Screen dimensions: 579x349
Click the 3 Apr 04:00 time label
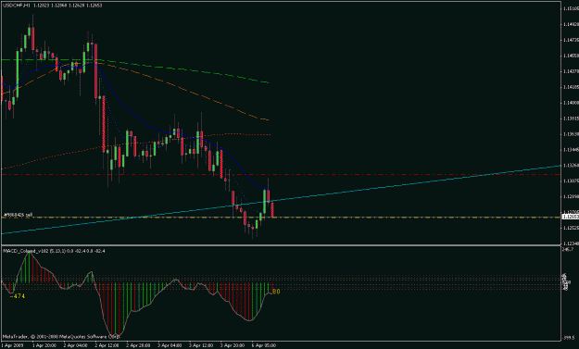point(170,345)
